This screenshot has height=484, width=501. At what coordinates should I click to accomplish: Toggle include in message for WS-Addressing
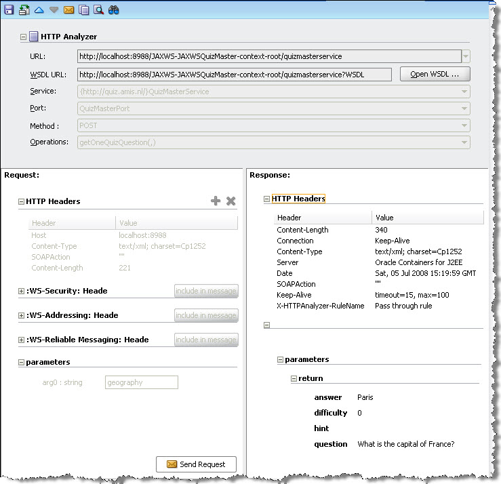(x=206, y=315)
